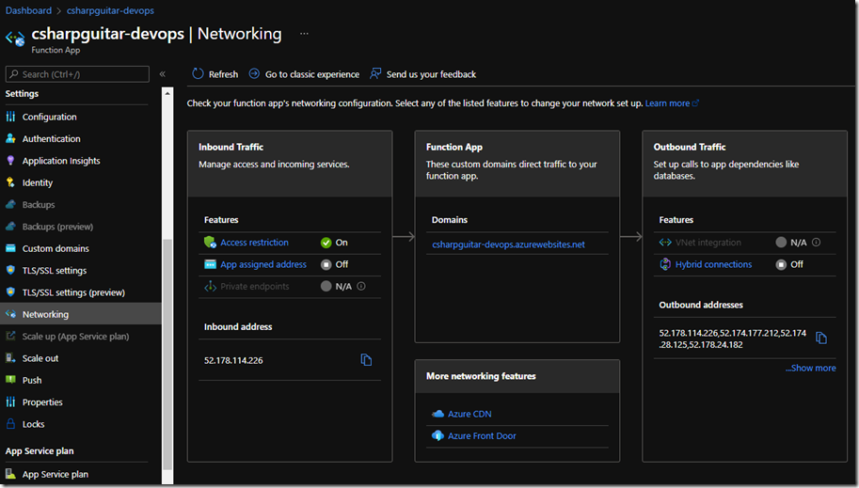This screenshot has height=488, width=859.
Task: Open the ellipsis more options menu
Action: [x=304, y=34]
